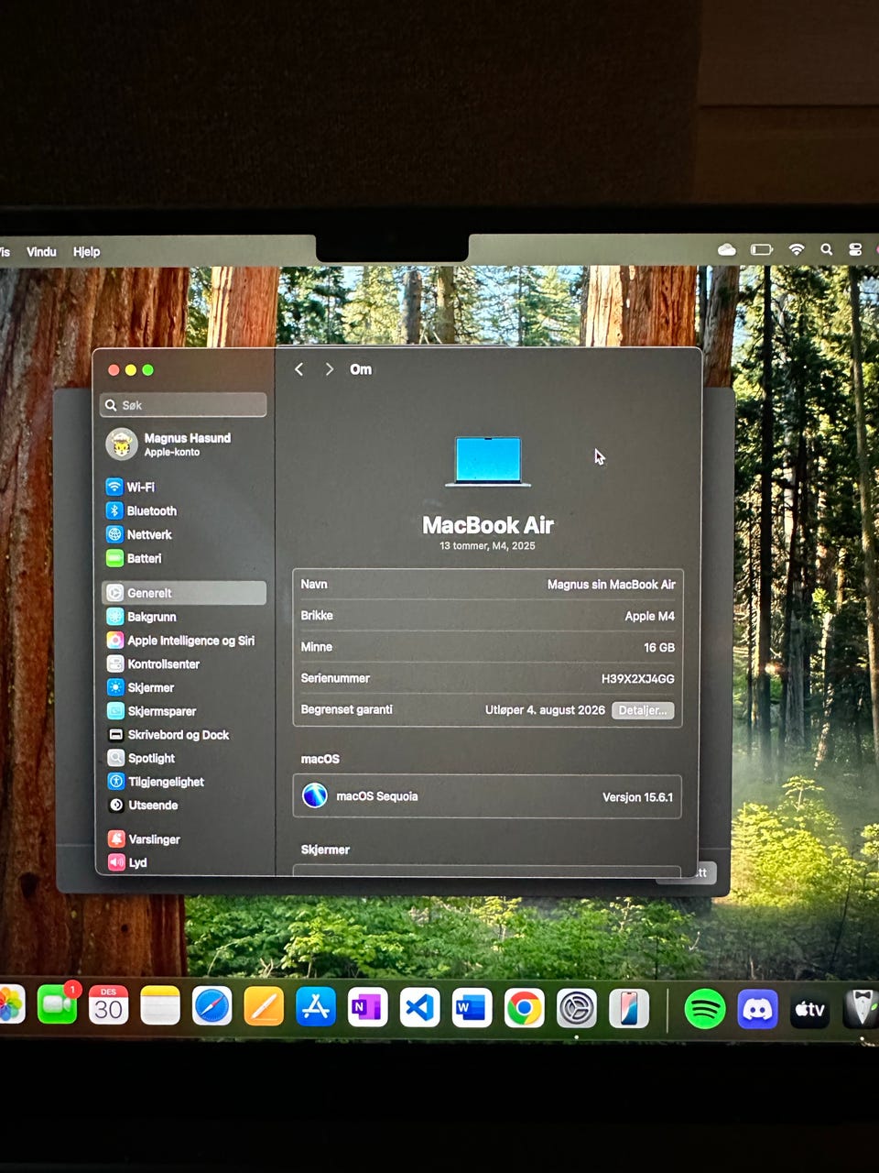This screenshot has height=1173, width=879.
Task: Click the MacBook Air laptop image
Action: click(x=488, y=461)
